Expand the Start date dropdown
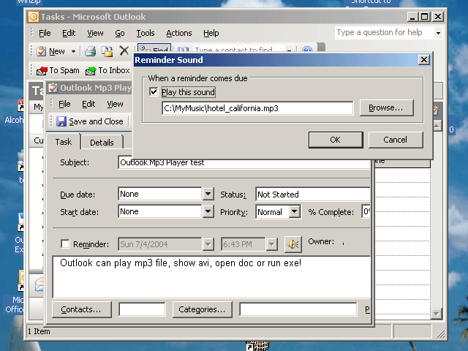The image size is (468, 351). pos(208,211)
